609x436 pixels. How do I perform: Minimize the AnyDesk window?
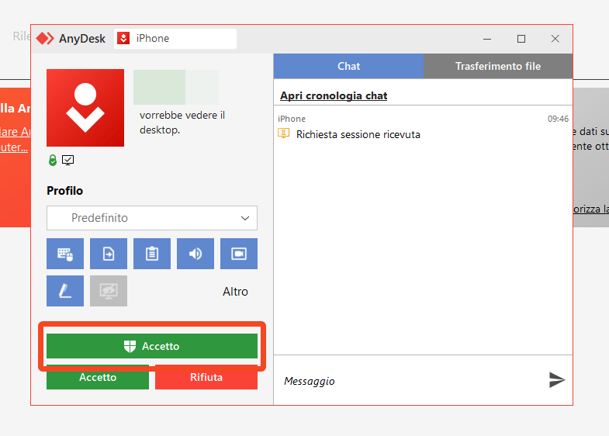pyautogui.click(x=487, y=39)
